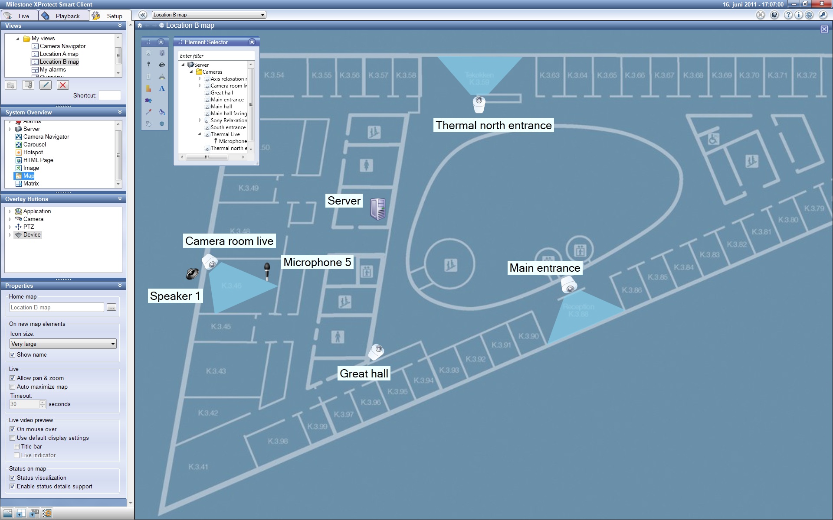833x520 pixels.
Task: Click the map layout icon in bottom bar
Action: pyautogui.click(x=7, y=513)
